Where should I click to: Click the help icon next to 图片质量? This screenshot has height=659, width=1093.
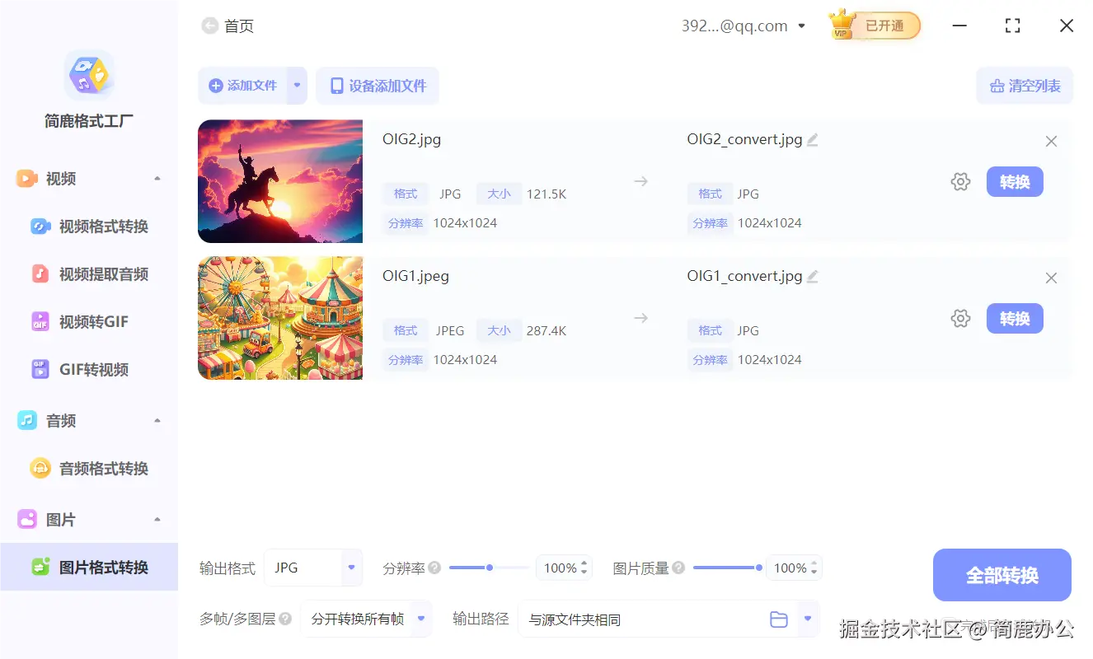[678, 568]
